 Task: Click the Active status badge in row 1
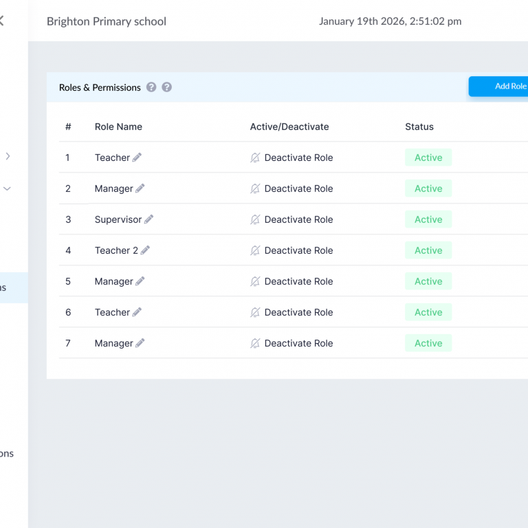click(428, 157)
